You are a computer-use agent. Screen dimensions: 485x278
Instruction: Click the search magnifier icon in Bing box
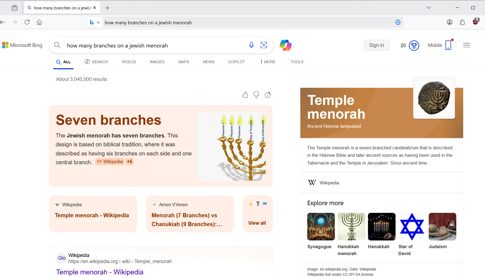pyautogui.click(x=57, y=45)
